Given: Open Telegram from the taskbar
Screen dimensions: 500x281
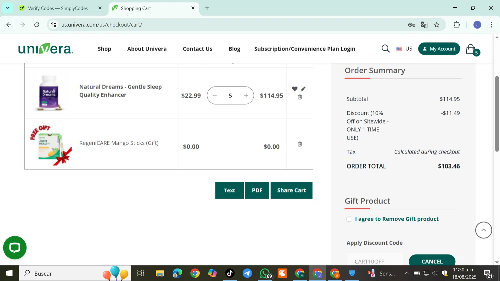Looking at the screenshot, I should pos(247,273).
